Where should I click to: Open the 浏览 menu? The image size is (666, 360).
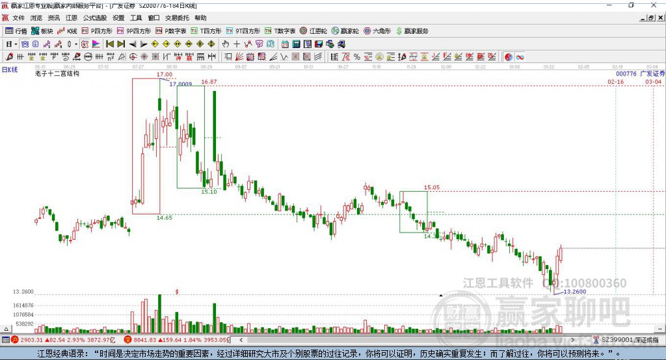pyautogui.click(x=36, y=18)
